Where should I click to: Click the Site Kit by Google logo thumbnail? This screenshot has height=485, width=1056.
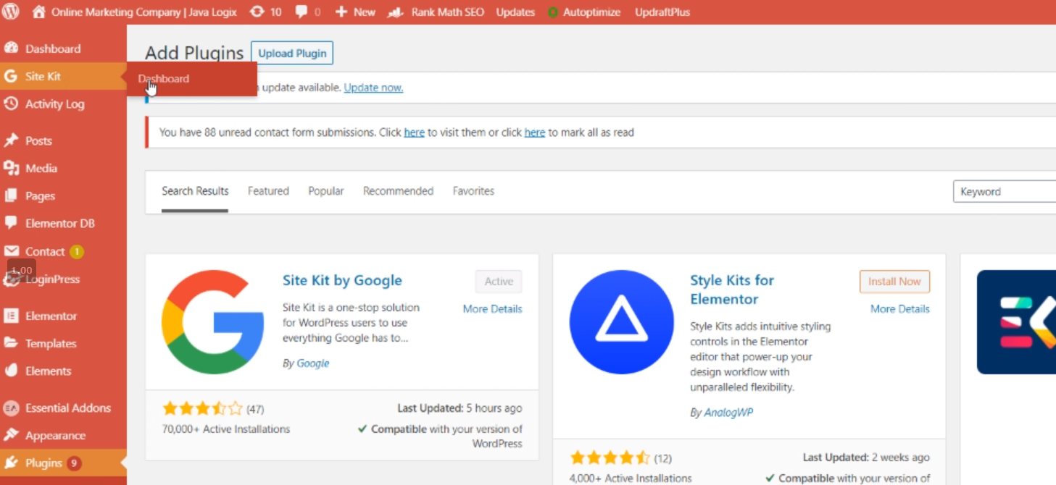[x=212, y=322]
